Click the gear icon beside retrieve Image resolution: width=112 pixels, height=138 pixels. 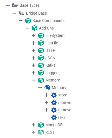pyautogui.click(x=54, y=103)
